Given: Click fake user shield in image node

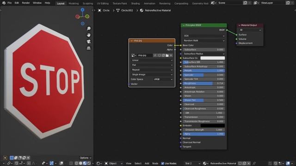Looking at the screenshot, I should (x=160, y=55).
